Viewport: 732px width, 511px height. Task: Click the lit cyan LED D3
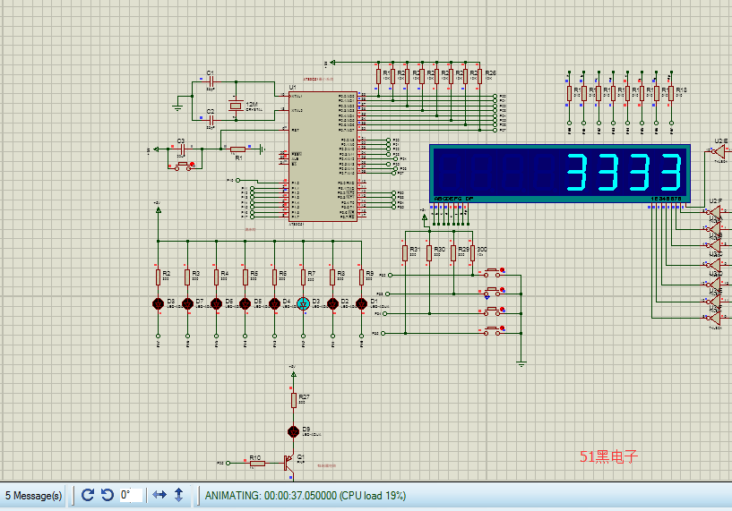tap(304, 304)
